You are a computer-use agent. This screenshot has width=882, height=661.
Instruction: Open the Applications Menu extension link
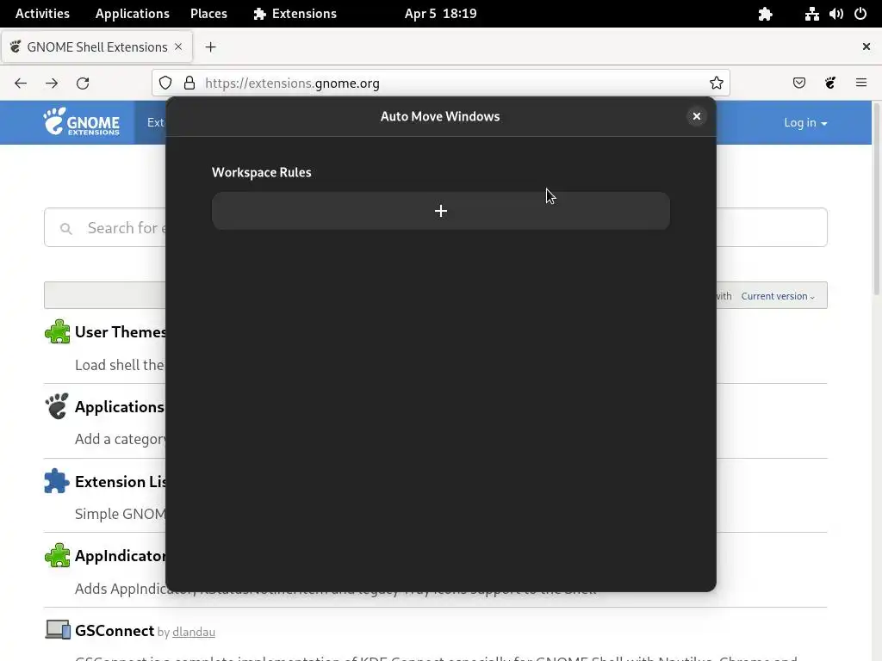coord(120,406)
